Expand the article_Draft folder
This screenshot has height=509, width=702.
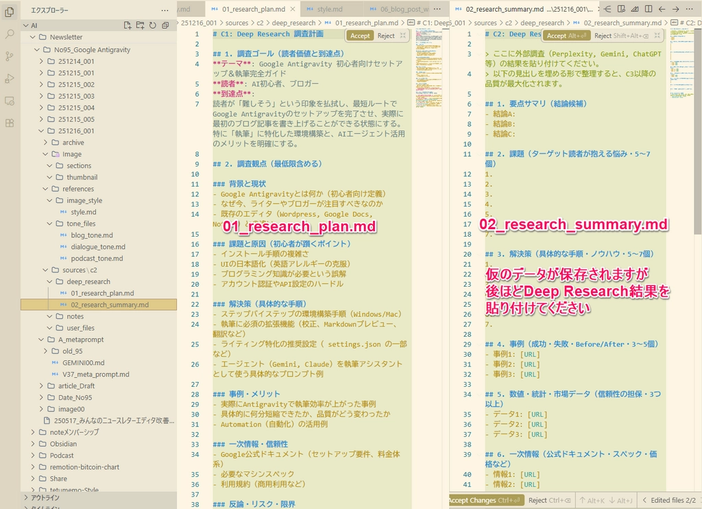41,386
